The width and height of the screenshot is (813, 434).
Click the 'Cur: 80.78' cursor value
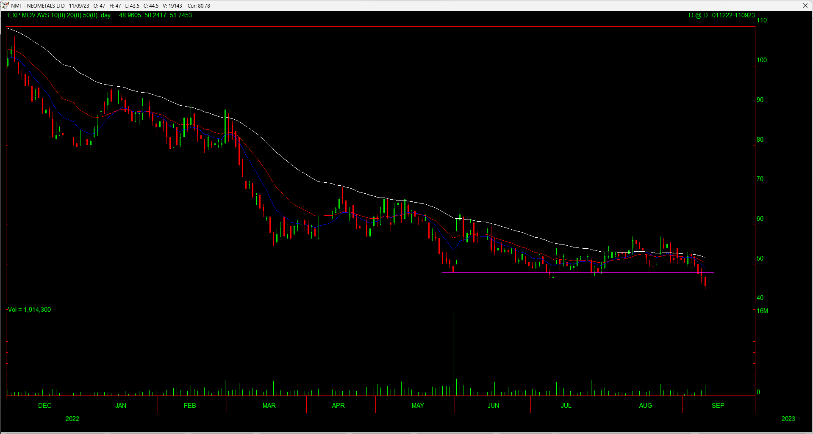199,6
